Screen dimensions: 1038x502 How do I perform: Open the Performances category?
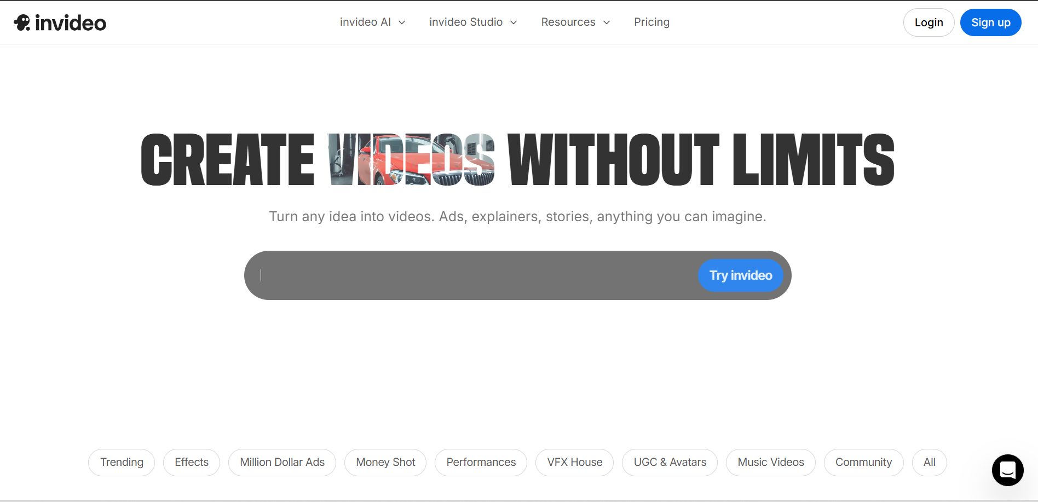point(481,463)
